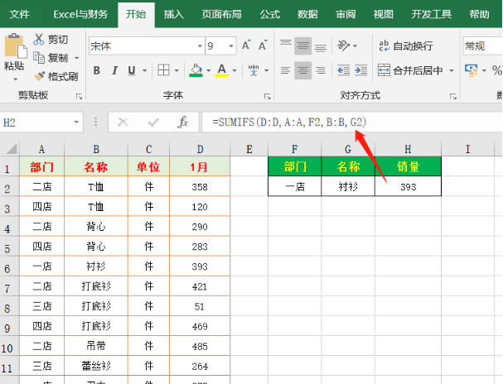Switch to 插入 tab

coord(173,14)
